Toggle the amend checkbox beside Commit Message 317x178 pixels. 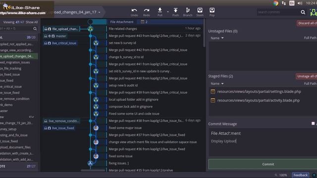click(x=313, y=123)
